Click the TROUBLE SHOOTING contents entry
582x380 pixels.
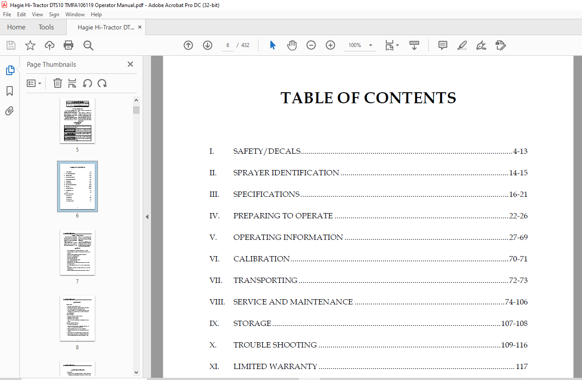pyautogui.click(x=368, y=345)
